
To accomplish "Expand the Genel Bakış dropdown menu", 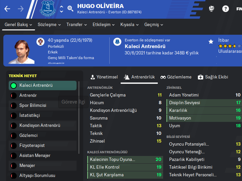I will (19, 25).
